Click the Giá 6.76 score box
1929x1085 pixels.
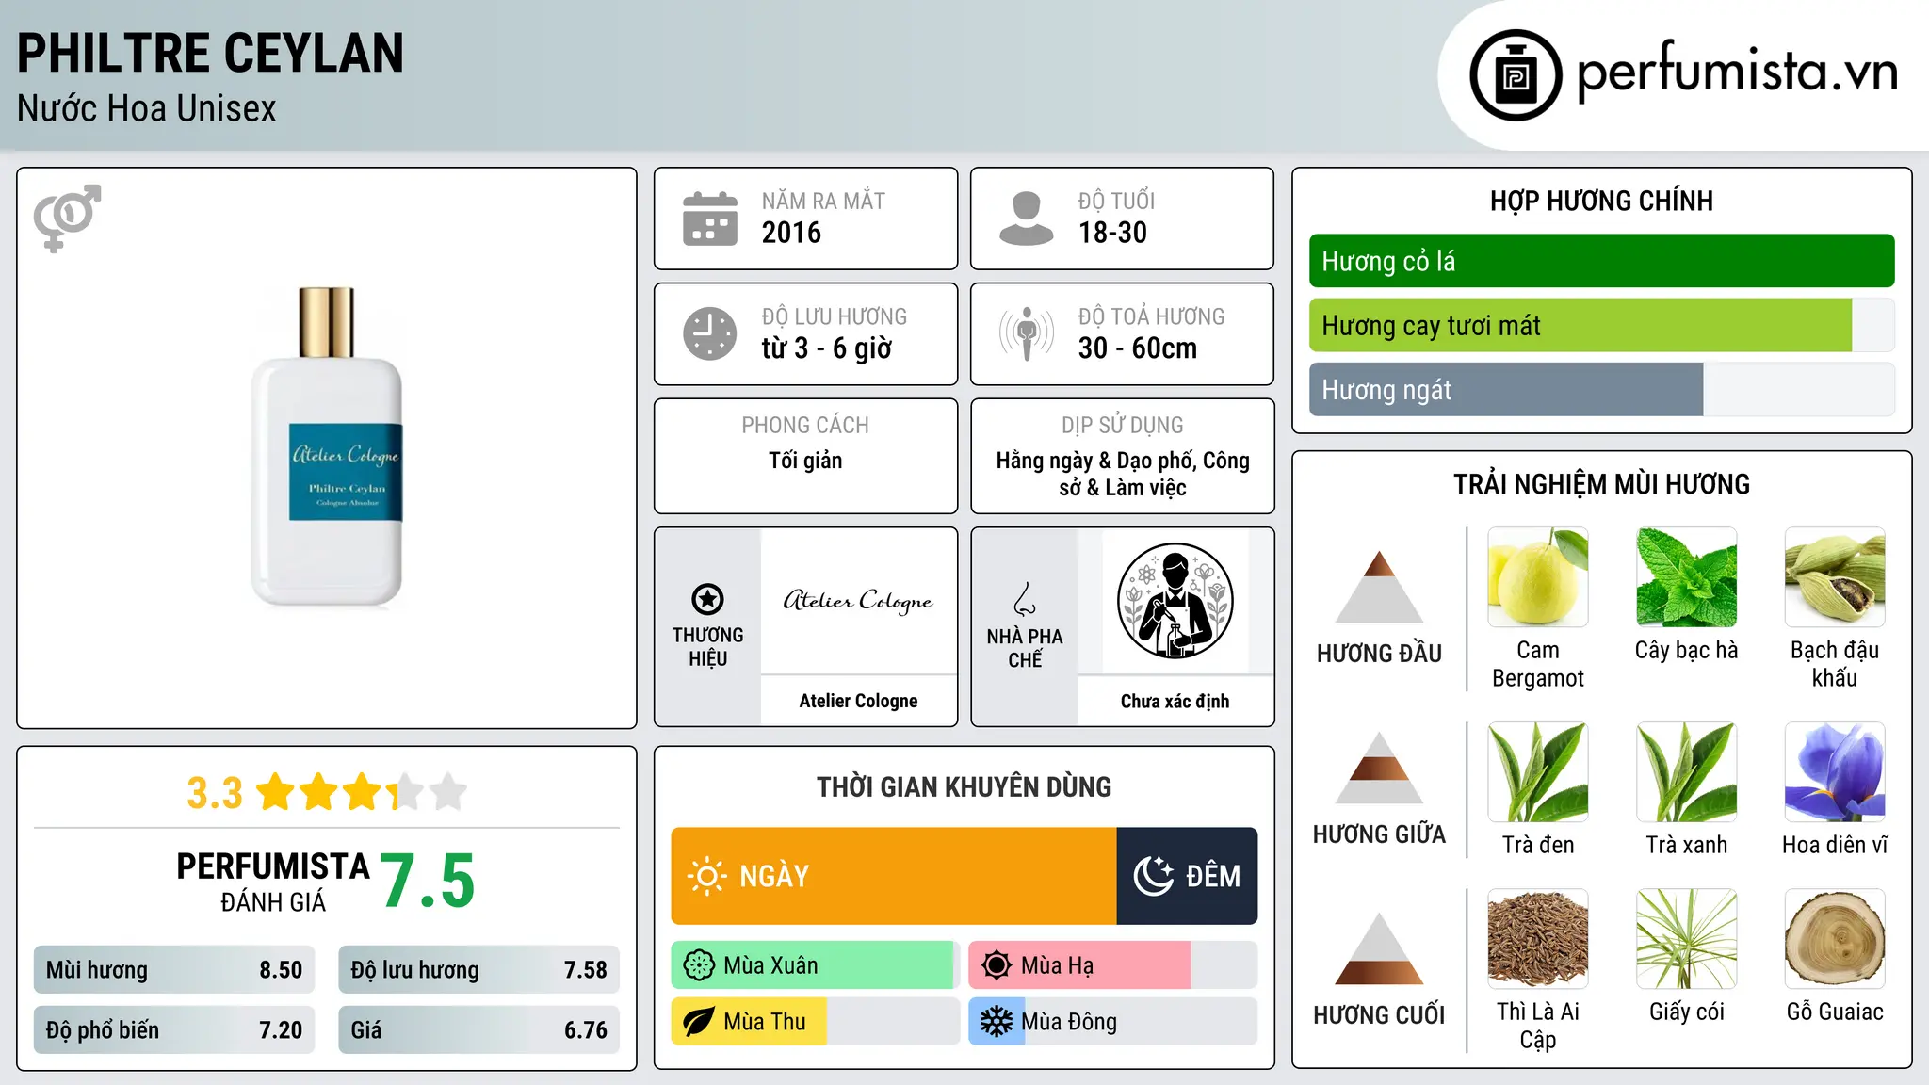coord(478,1029)
